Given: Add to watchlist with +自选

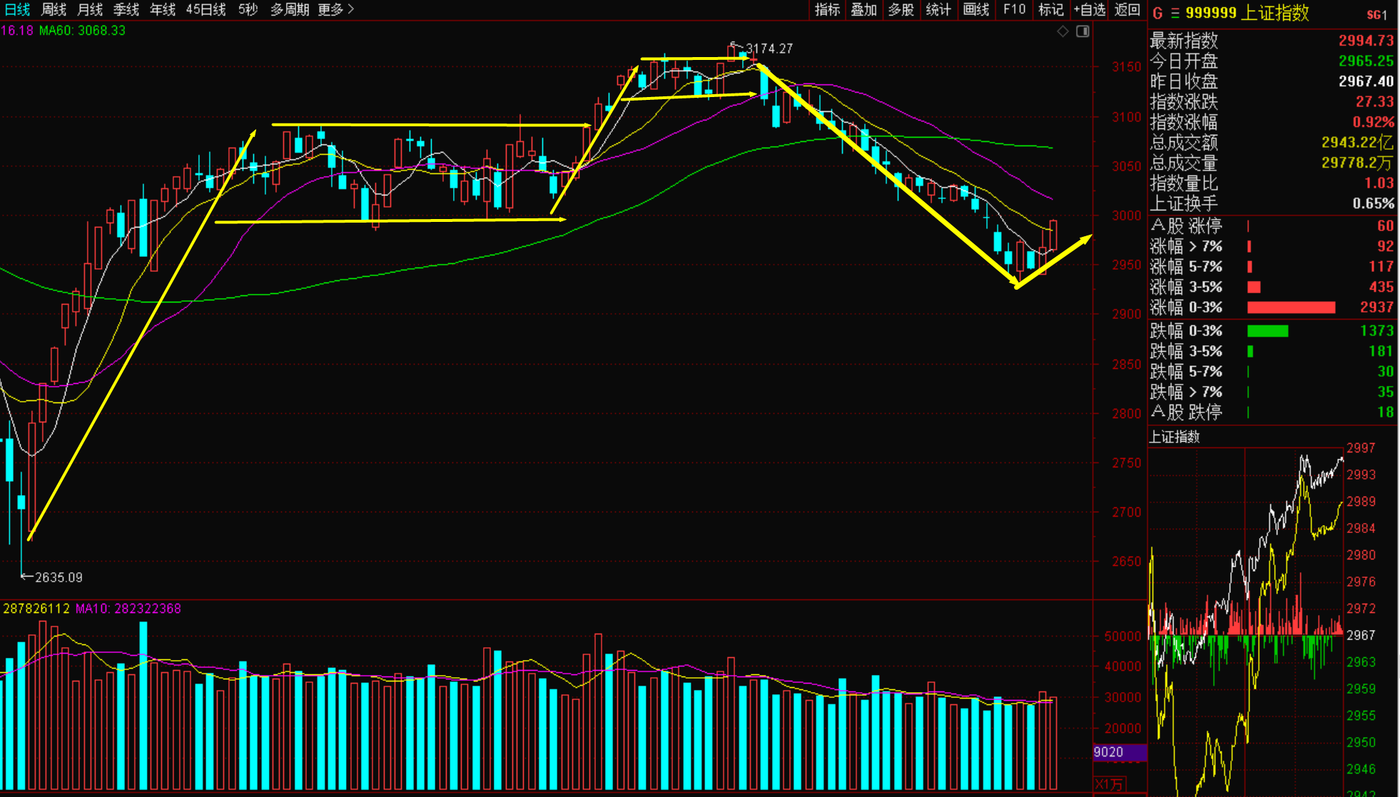Looking at the screenshot, I should point(1089,9).
